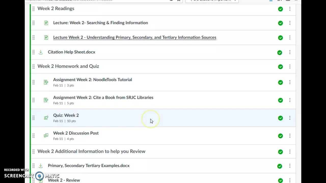Click the download icon beside Citation Help Sheet.docx
The height and width of the screenshot is (183, 326).
point(40,52)
